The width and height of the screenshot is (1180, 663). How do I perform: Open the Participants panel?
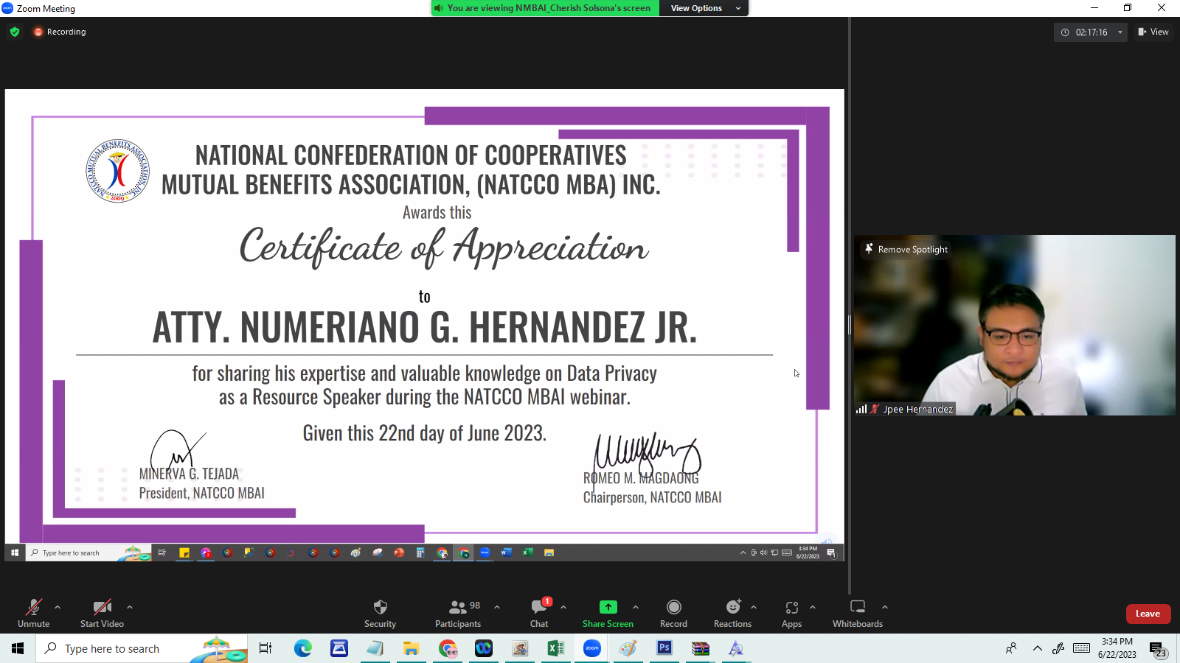(x=458, y=613)
